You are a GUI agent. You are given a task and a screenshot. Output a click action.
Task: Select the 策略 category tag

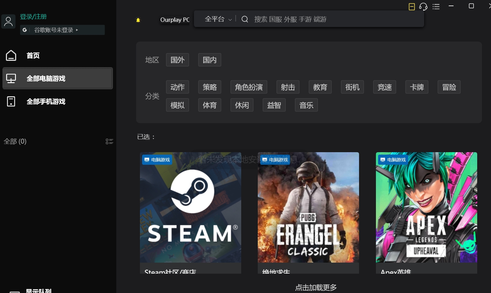210,87
